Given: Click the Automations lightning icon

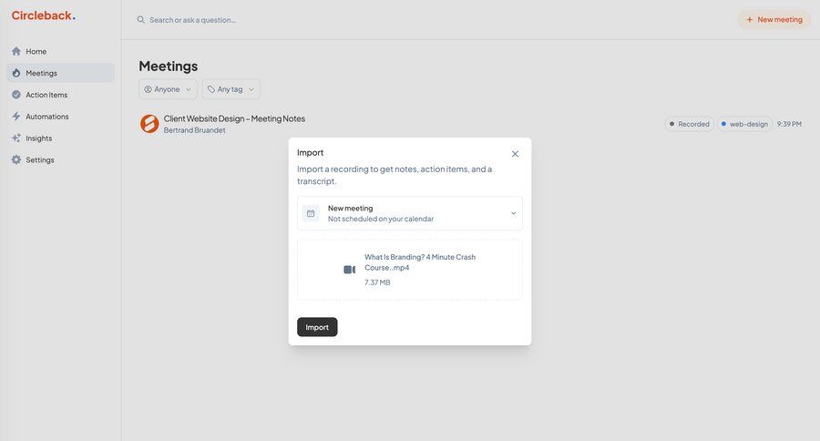Looking at the screenshot, I should click(x=16, y=117).
